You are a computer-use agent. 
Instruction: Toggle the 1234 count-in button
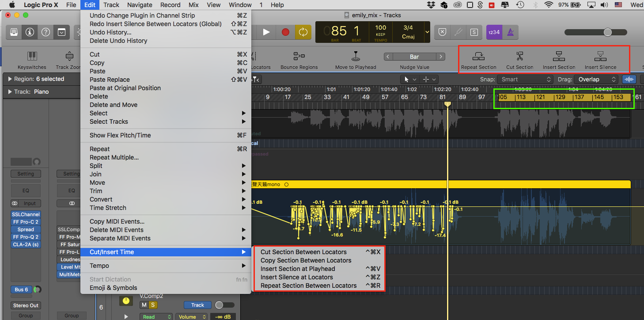(494, 32)
